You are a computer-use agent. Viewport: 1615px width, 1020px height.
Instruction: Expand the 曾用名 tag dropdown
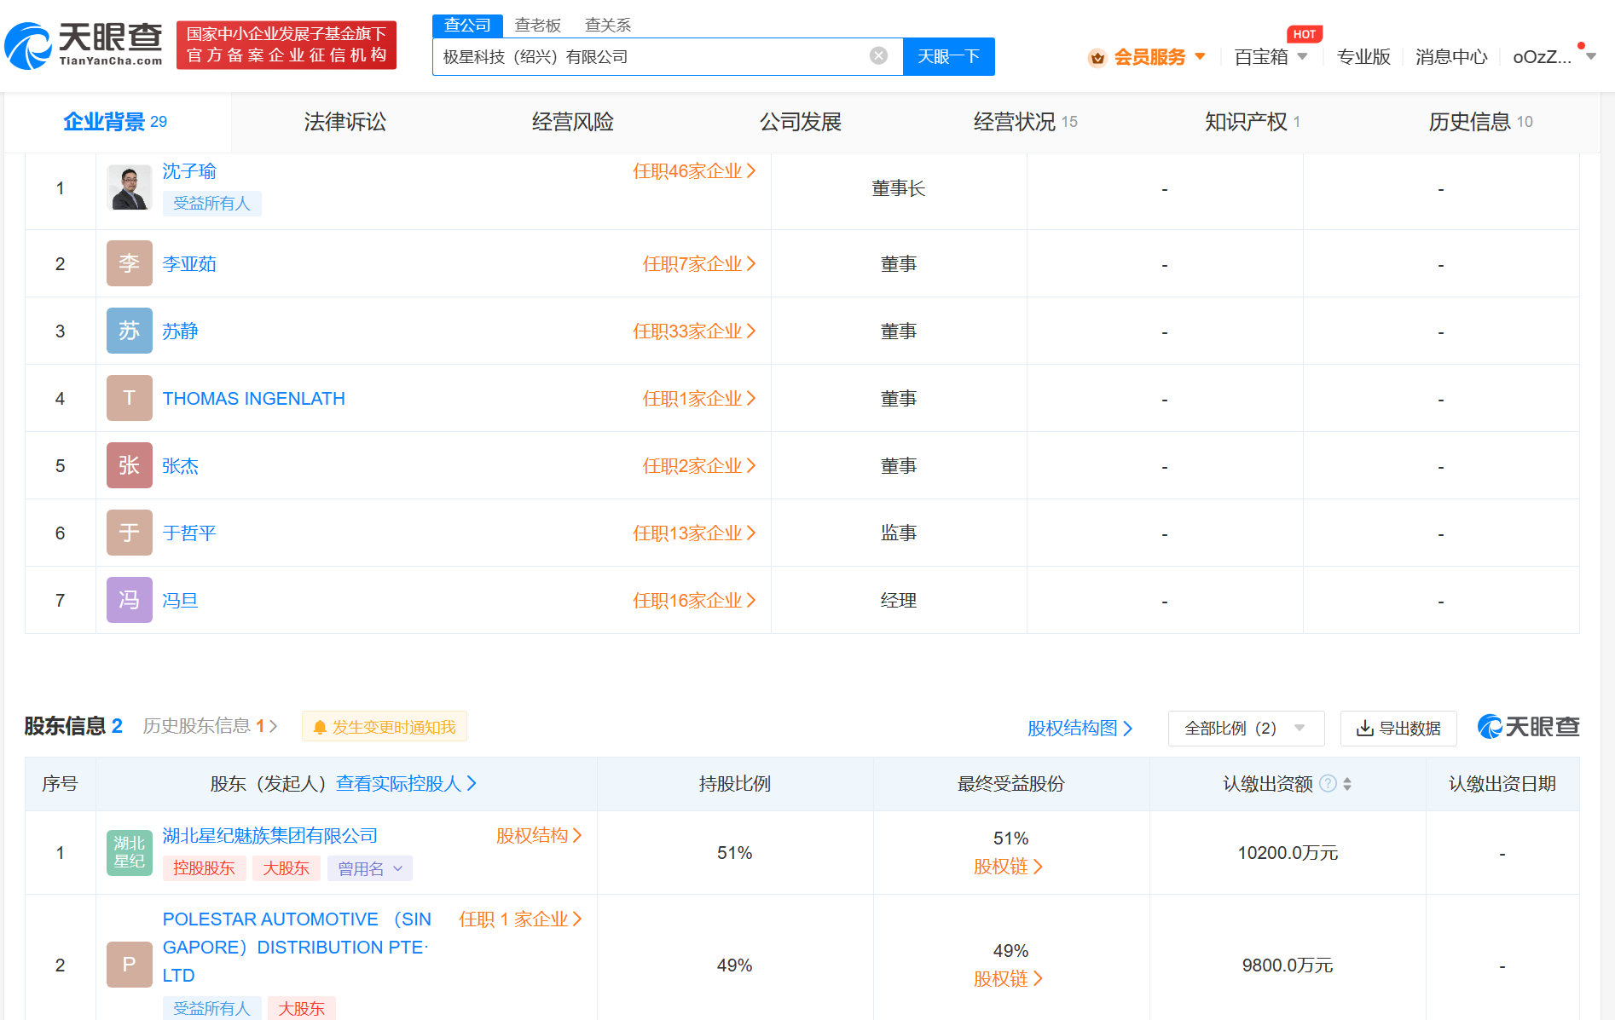(x=370, y=868)
